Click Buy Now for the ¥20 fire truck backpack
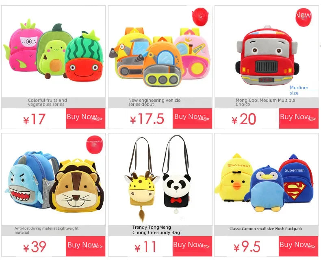The width and height of the screenshot is (321, 271). pyautogui.click(x=299, y=118)
